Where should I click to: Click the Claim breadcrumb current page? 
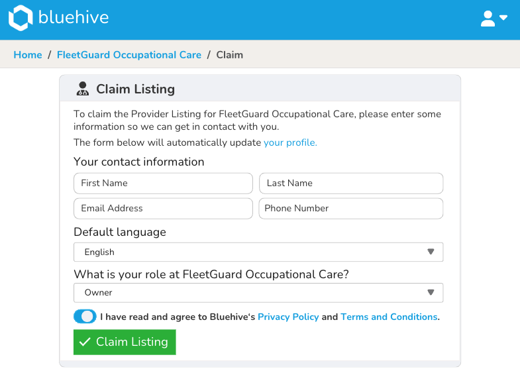[x=230, y=55]
